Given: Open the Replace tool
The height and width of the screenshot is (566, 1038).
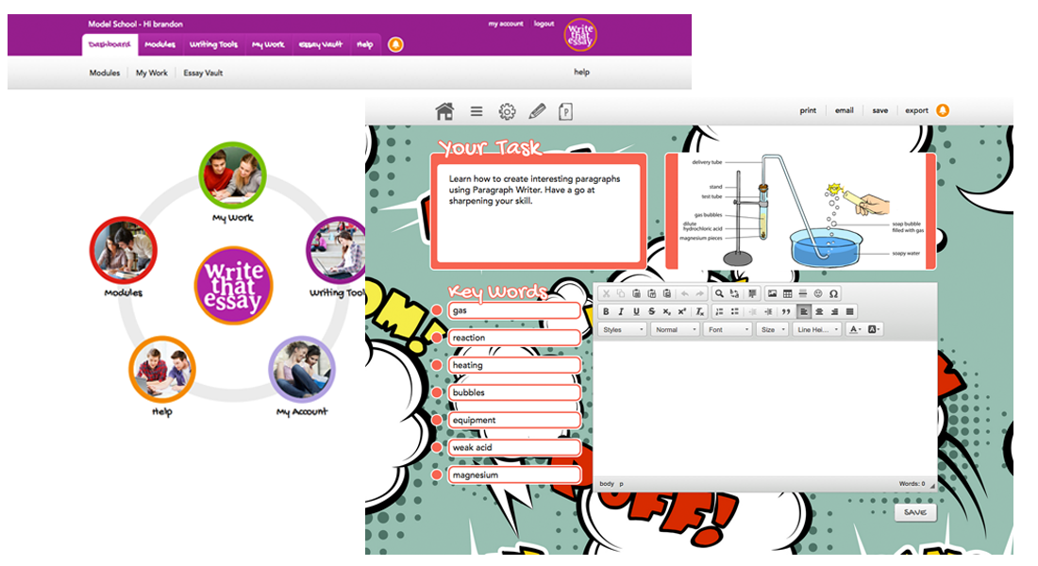Looking at the screenshot, I should (x=734, y=293).
